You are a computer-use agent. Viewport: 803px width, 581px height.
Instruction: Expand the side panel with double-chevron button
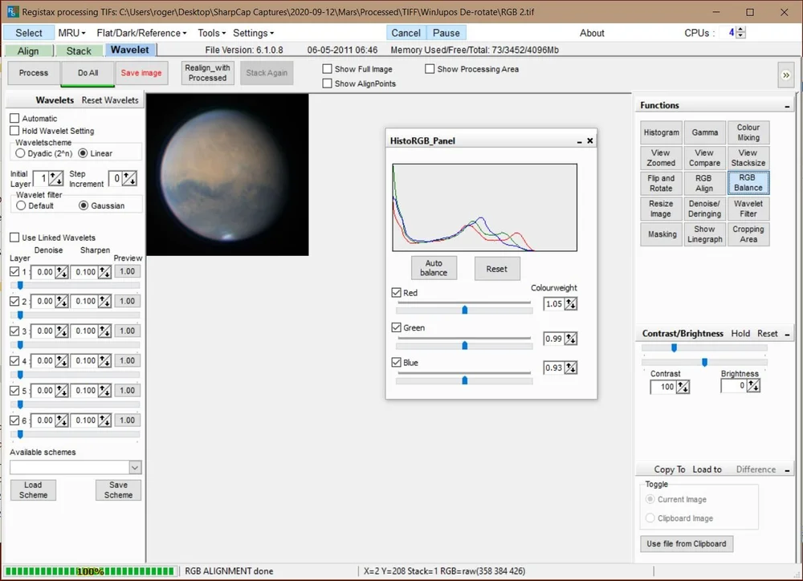point(785,75)
